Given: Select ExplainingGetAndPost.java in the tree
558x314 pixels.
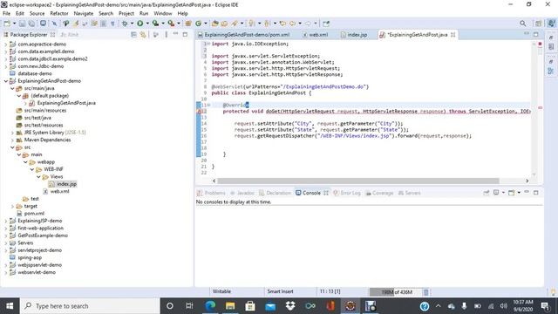Looking at the screenshot, I should click(66, 103).
